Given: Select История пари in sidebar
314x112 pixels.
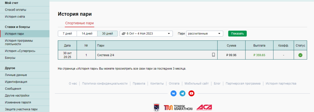Looking at the screenshot, I should pos(25,34).
